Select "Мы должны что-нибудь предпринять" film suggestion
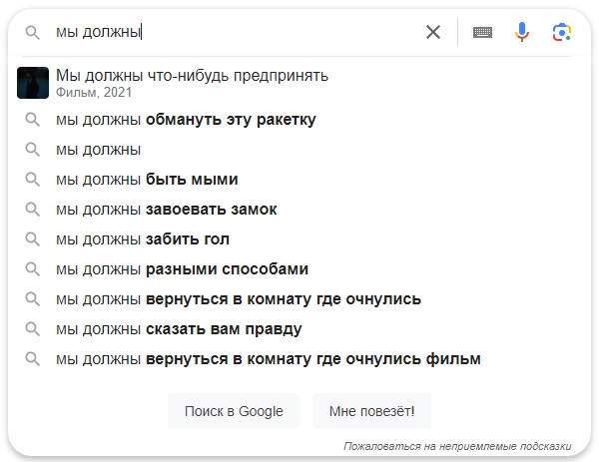 [x=192, y=76]
